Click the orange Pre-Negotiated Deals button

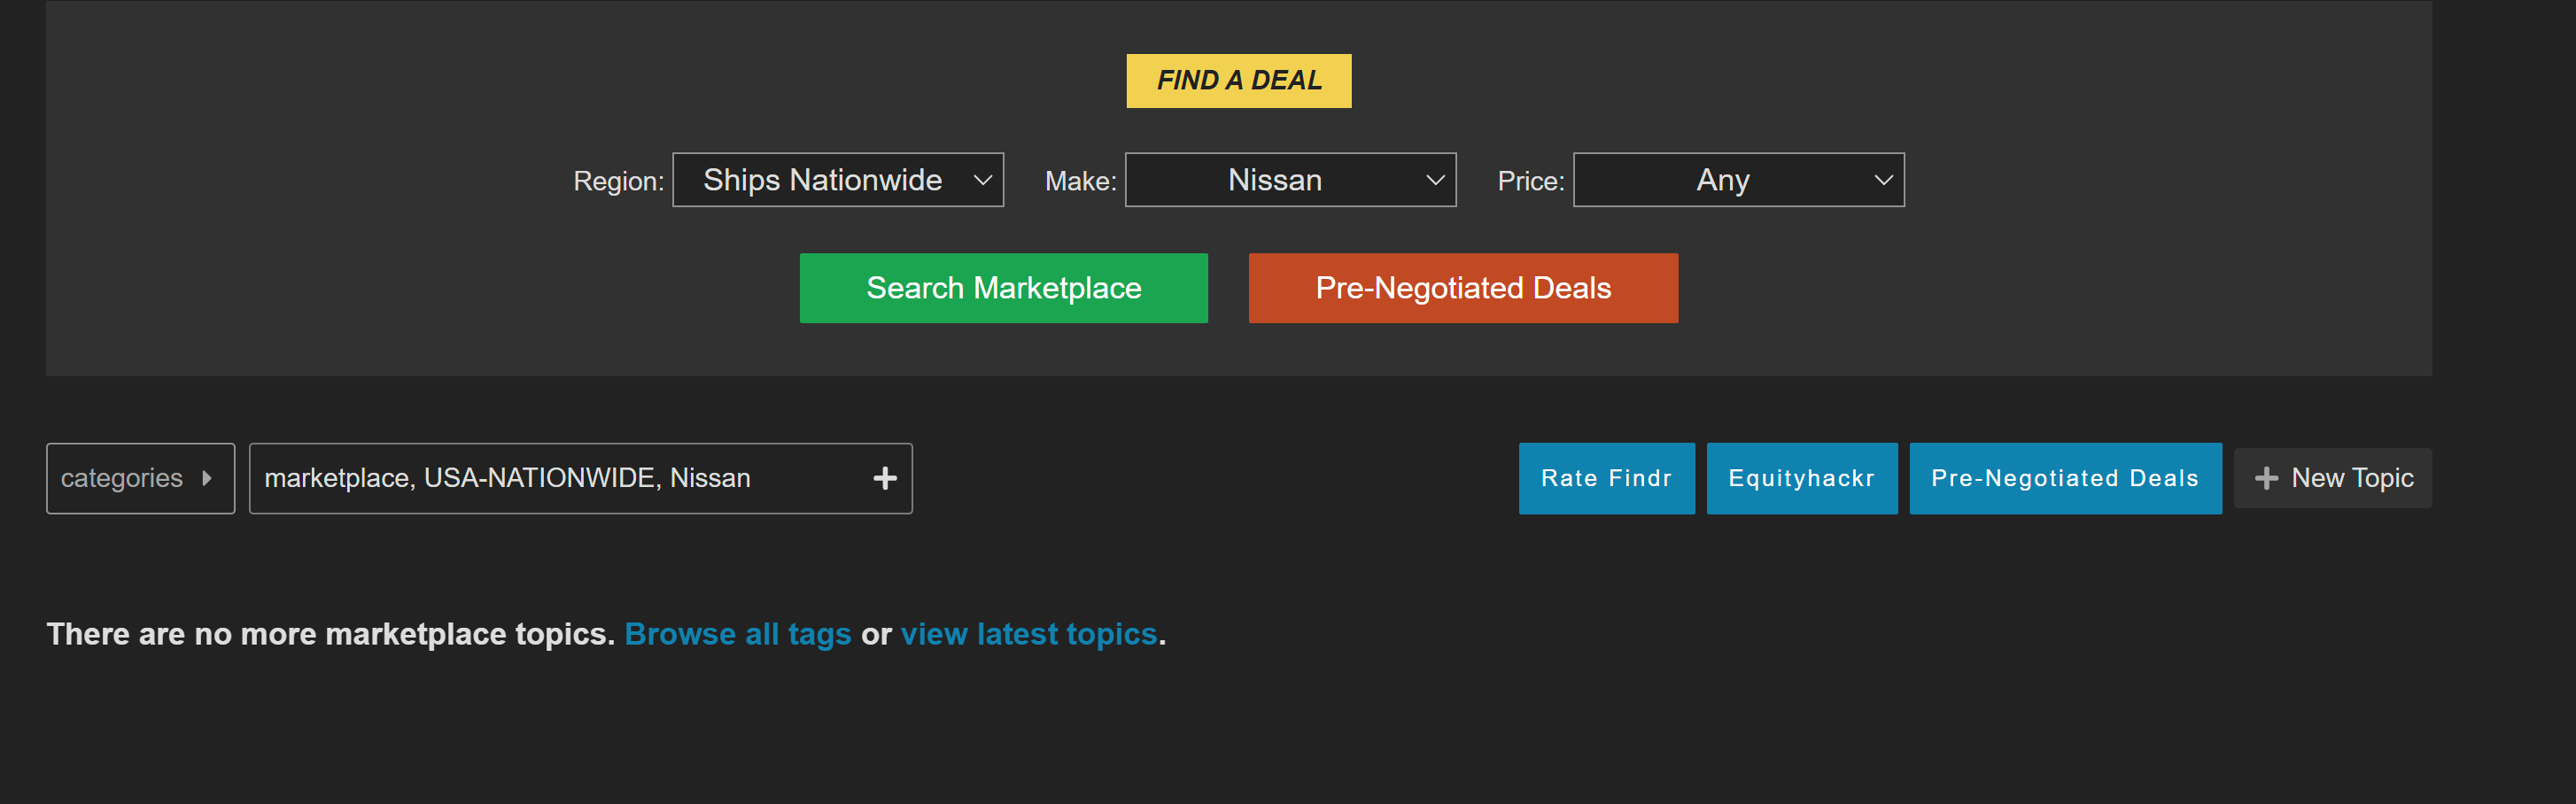pyautogui.click(x=1463, y=288)
